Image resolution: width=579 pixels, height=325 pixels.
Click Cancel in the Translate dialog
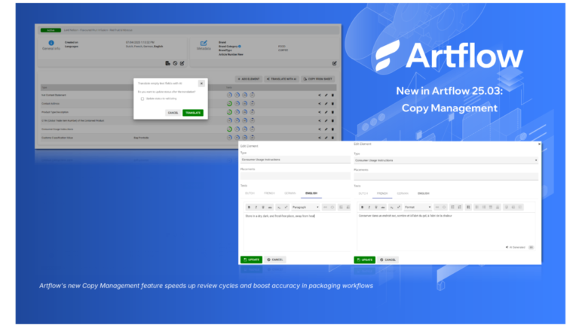point(173,113)
